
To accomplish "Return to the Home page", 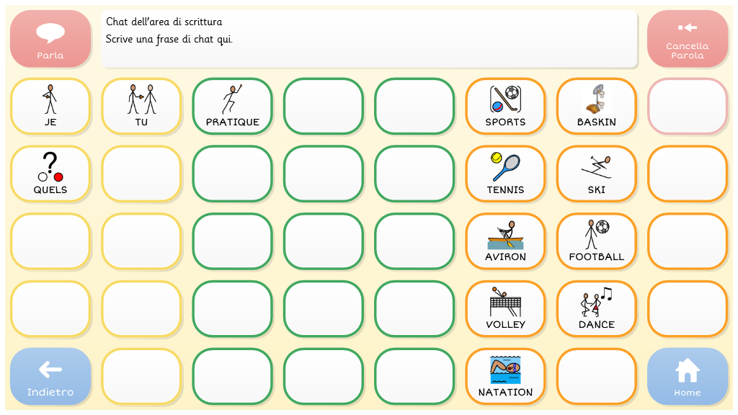I will point(687,377).
